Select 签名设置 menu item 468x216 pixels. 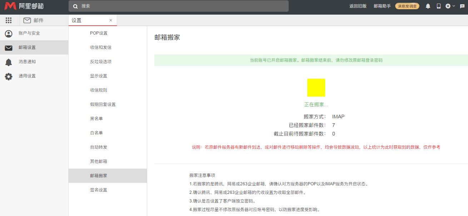pyautogui.click(x=99, y=190)
